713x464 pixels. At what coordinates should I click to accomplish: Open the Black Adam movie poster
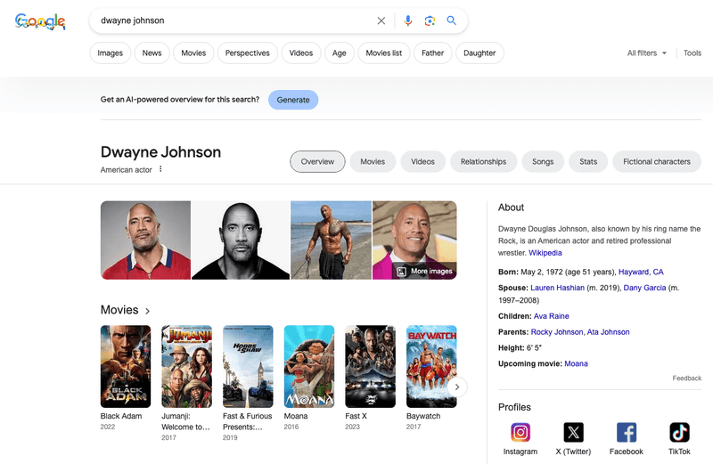point(126,366)
